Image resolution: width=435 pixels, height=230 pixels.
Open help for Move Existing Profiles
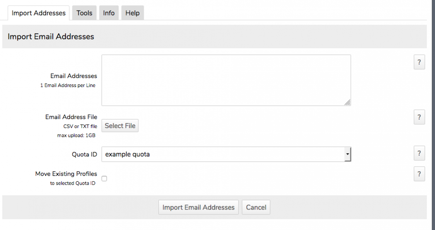[x=419, y=174]
